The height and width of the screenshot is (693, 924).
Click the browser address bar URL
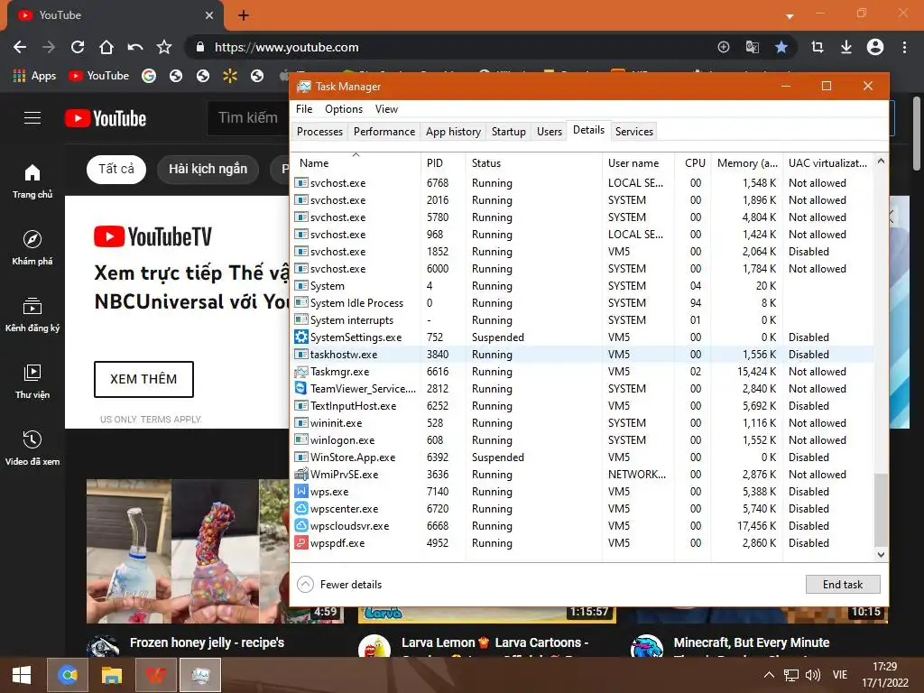coord(286,47)
